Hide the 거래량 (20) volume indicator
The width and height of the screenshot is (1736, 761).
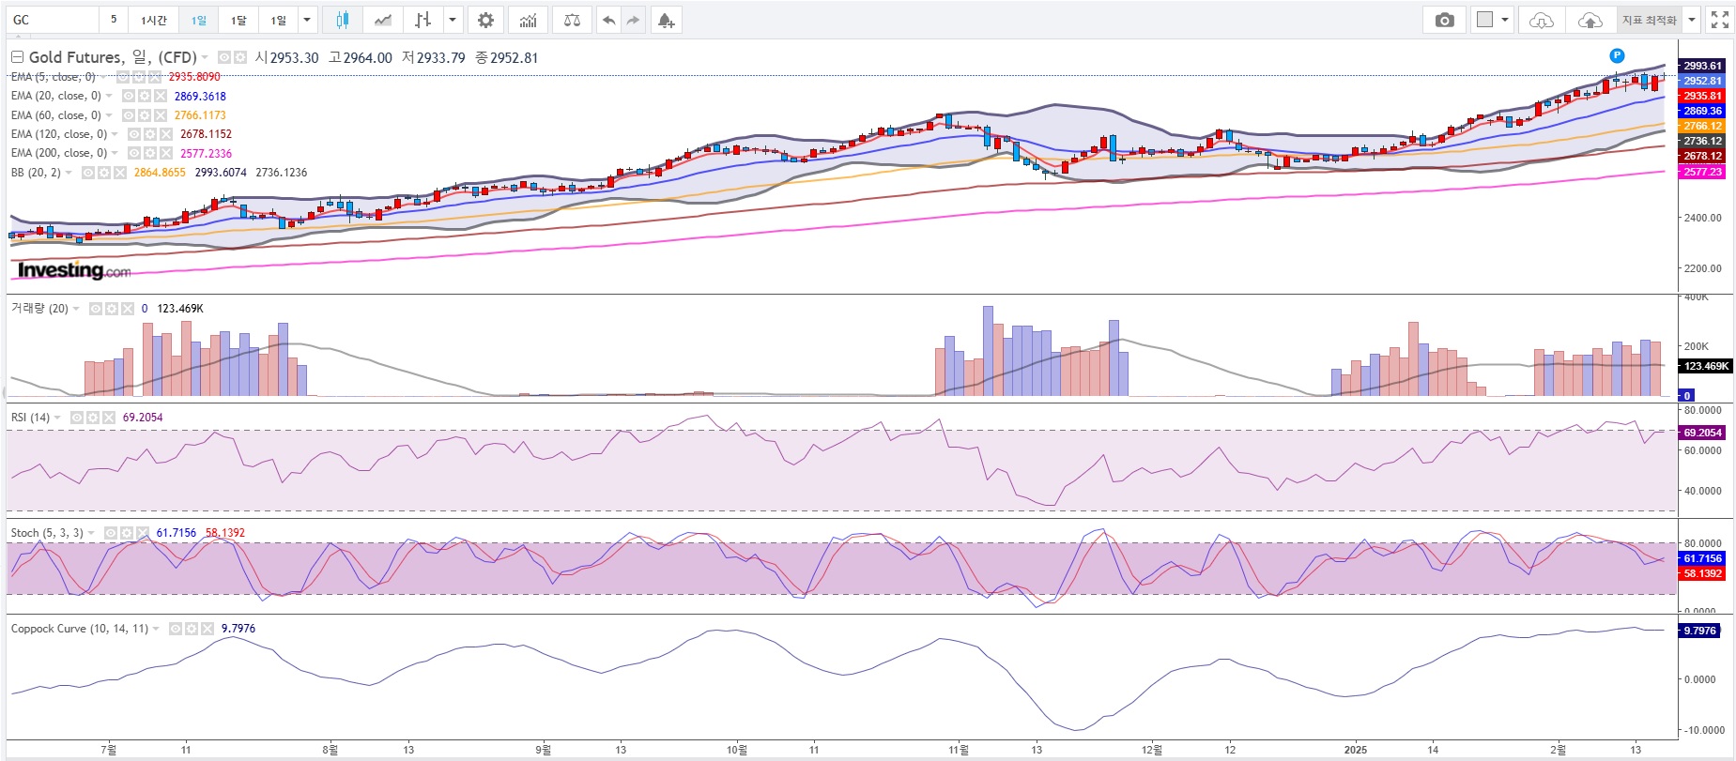96,309
